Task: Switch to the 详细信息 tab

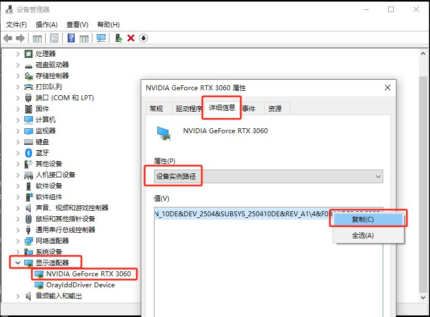Action: tap(222, 108)
